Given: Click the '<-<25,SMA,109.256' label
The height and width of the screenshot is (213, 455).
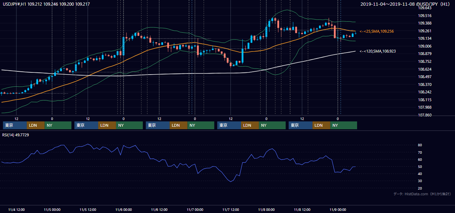Looking at the screenshot, I should pos(377,31).
